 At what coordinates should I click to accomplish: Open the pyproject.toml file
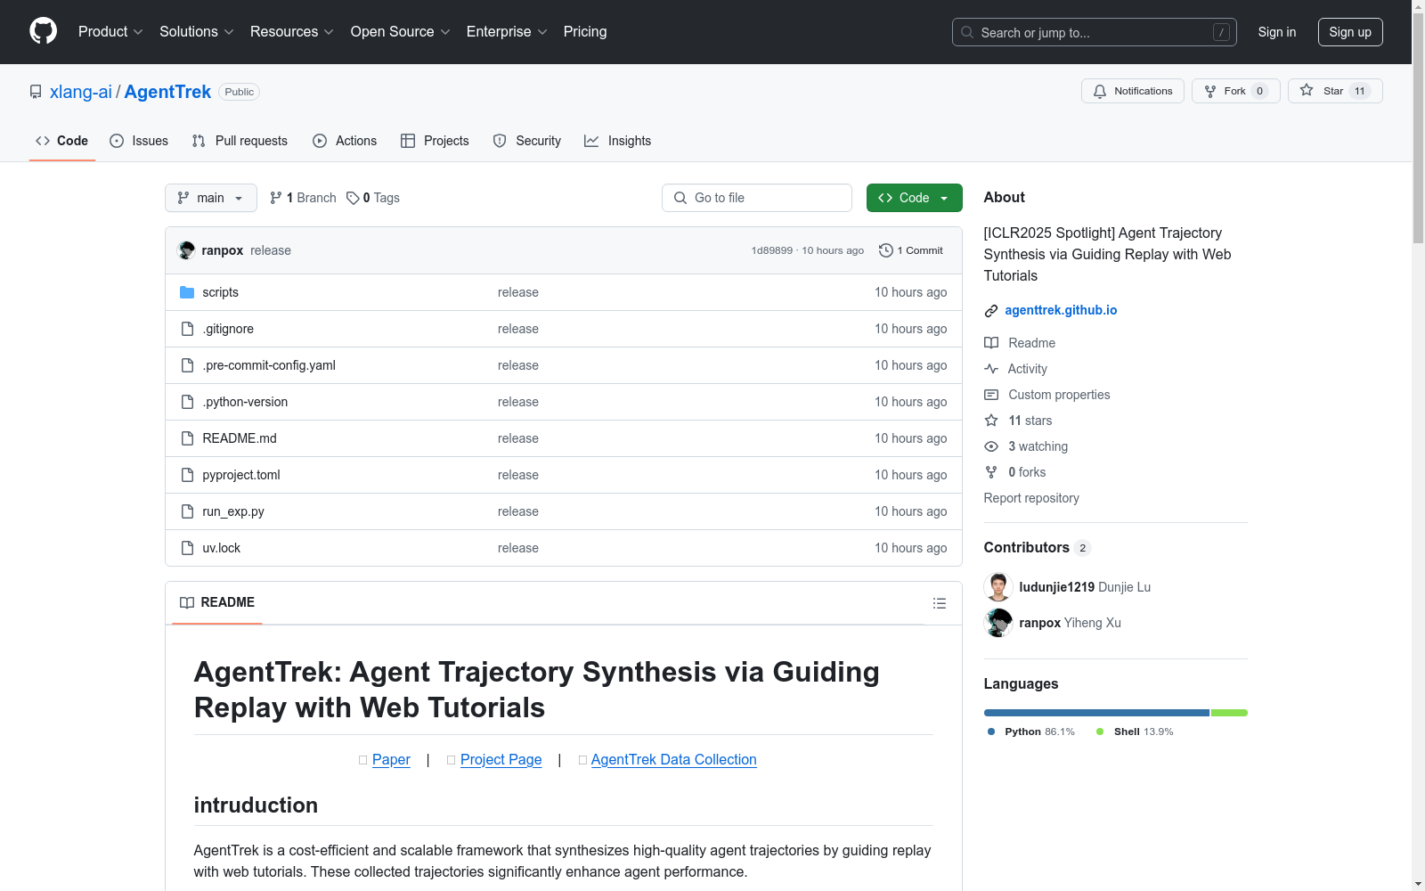coord(241,475)
